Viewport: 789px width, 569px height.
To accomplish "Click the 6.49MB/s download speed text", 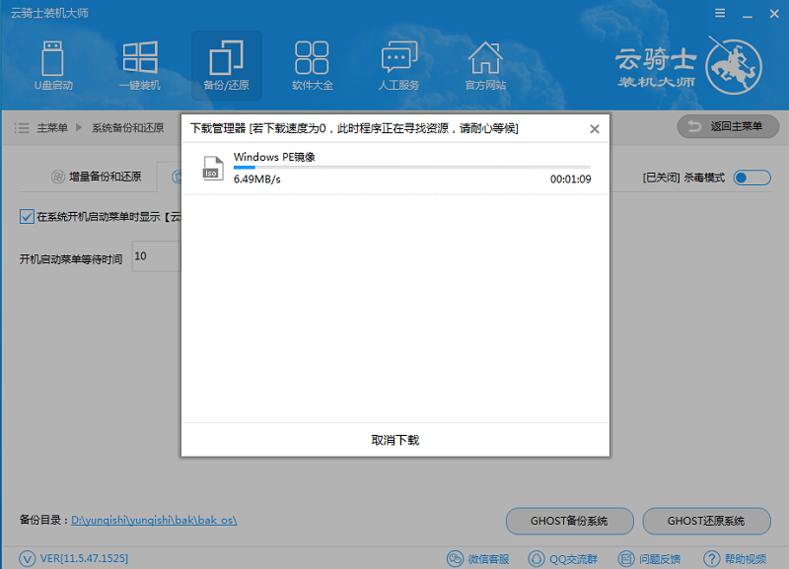I will pos(257,179).
